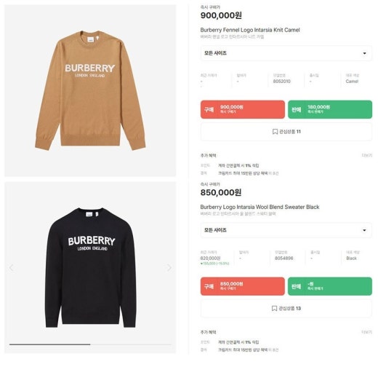View more benefits for the camel knit
378x367 pixels.
367,155
